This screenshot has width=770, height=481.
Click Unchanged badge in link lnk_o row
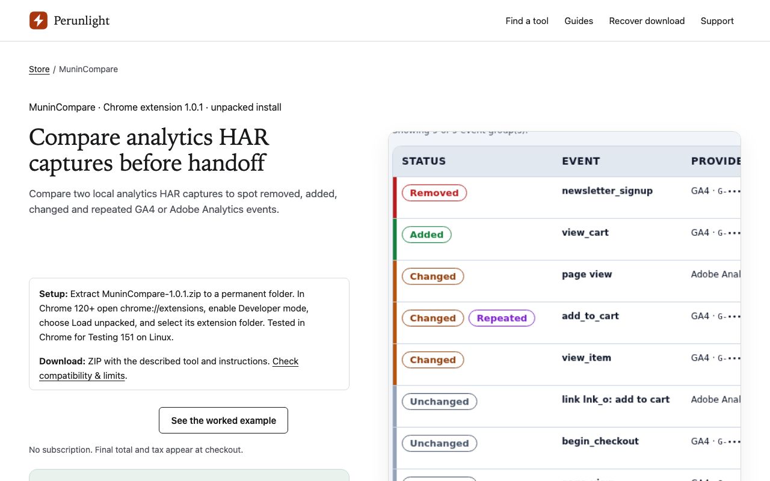click(x=439, y=402)
